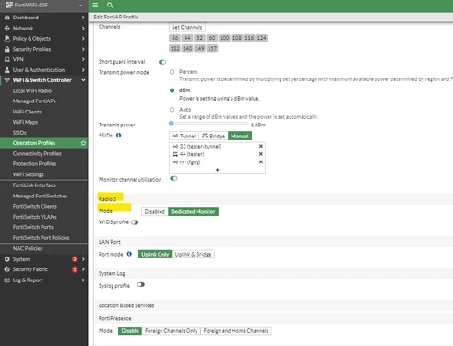453x346 pixels.
Task: Click the Transmit power slider handle
Action: 172,124
